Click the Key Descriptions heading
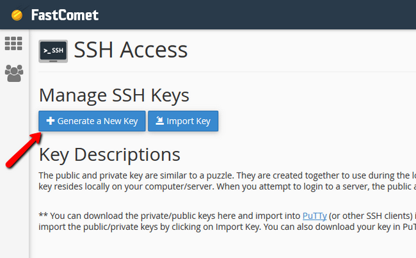 [109, 155]
